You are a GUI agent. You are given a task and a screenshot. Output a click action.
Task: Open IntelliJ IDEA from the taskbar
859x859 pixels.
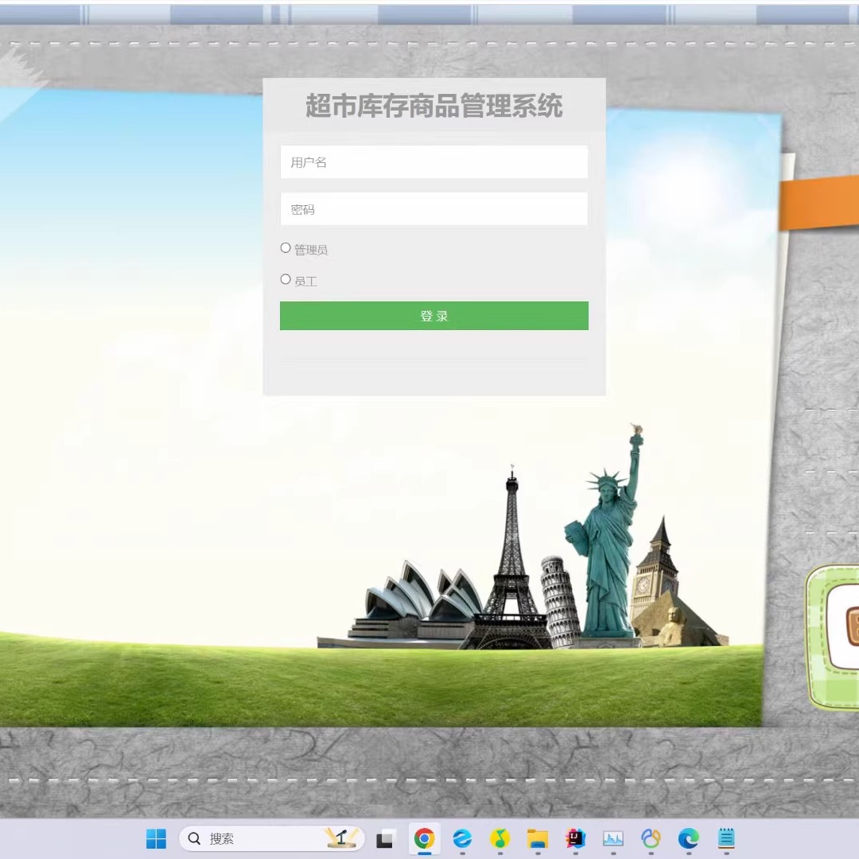coord(575,839)
